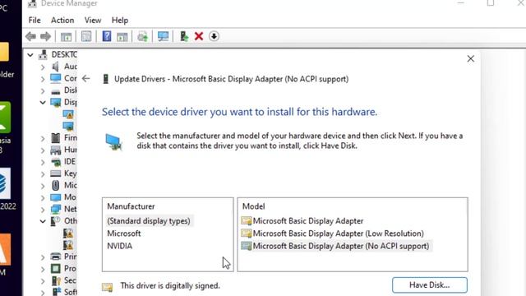This screenshot has width=526, height=296.
Task: Click the Software devices tree item
Action: pos(64,292)
